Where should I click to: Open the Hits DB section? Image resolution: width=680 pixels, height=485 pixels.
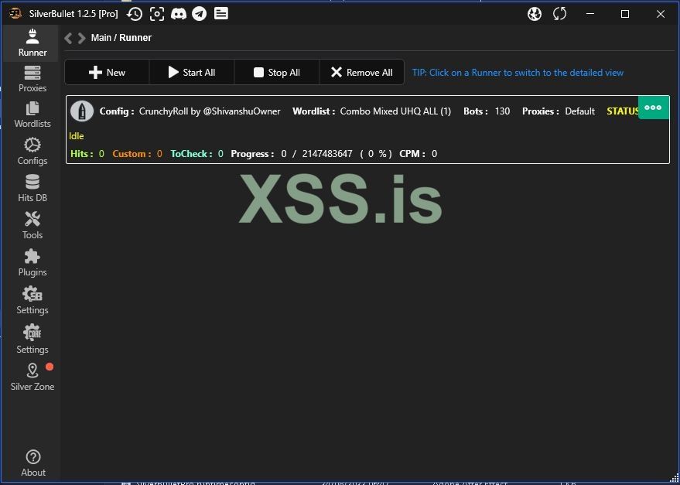(32, 188)
